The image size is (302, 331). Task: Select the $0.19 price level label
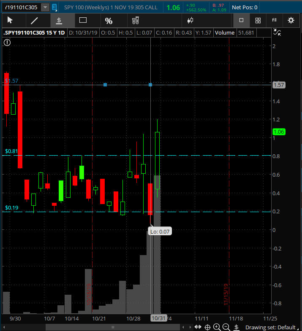pos(12,208)
